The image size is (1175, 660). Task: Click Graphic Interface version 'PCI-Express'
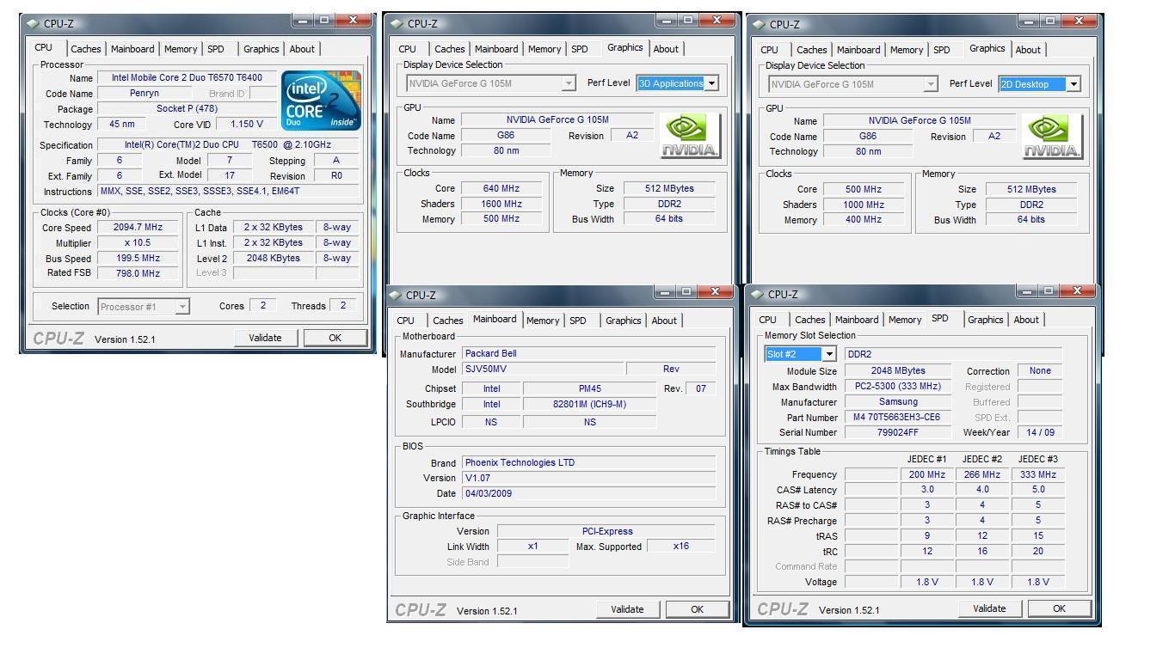606,531
